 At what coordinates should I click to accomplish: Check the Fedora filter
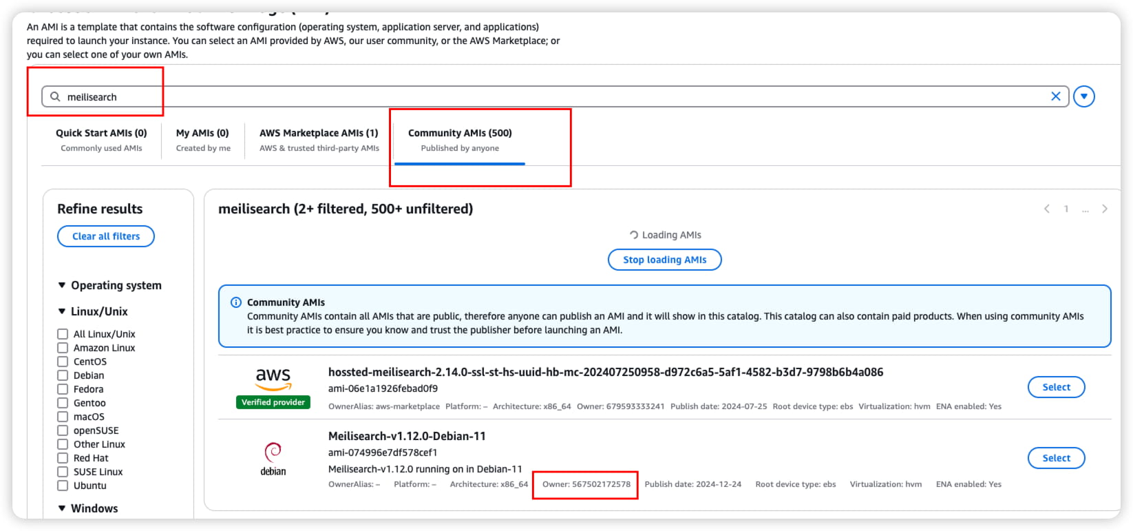63,389
